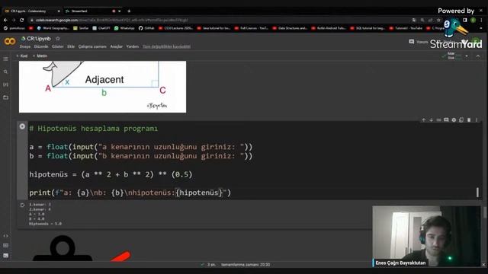Image resolution: width=488 pixels, height=274 pixels.
Task: Open cell editor settings gear
Action: [x=454, y=120]
